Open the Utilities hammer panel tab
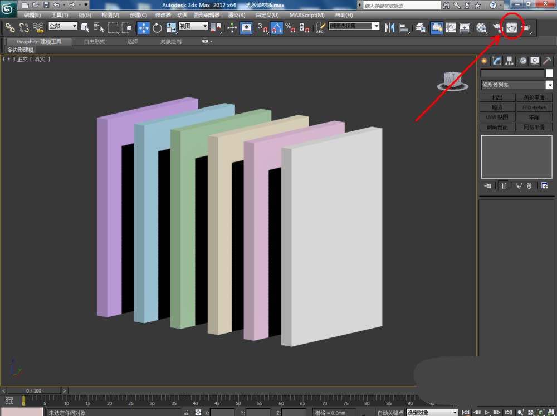Image resolution: width=557 pixels, height=416 pixels. click(548, 61)
